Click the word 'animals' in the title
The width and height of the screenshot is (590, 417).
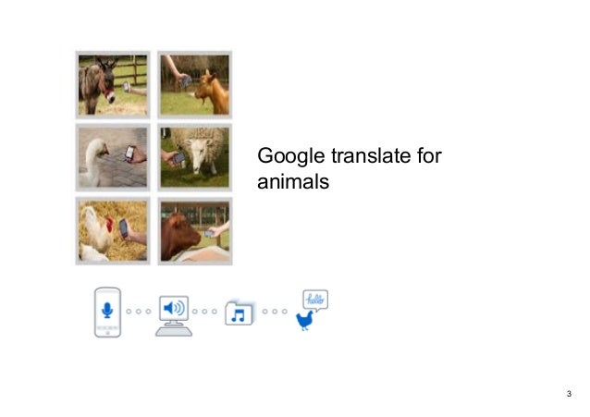(x=293, y=182)
